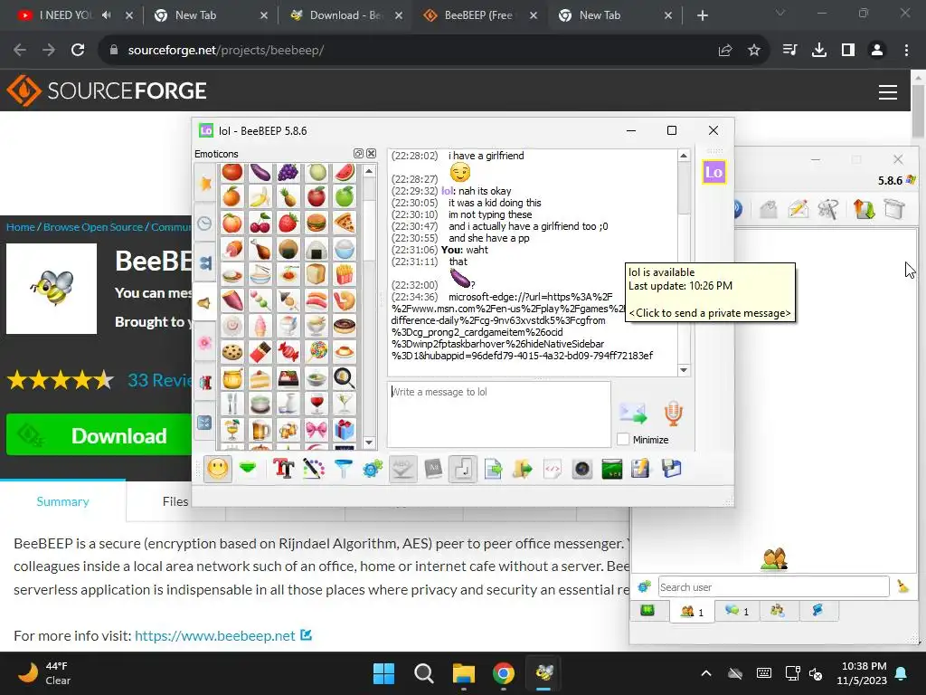Viewport: 926px width, 695px height.
Task: Select the recent clock emoticon category
Action: (205, 224)
